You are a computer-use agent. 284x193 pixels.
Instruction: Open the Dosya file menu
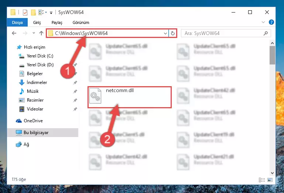pyautogui.click(x=17, y=22)
